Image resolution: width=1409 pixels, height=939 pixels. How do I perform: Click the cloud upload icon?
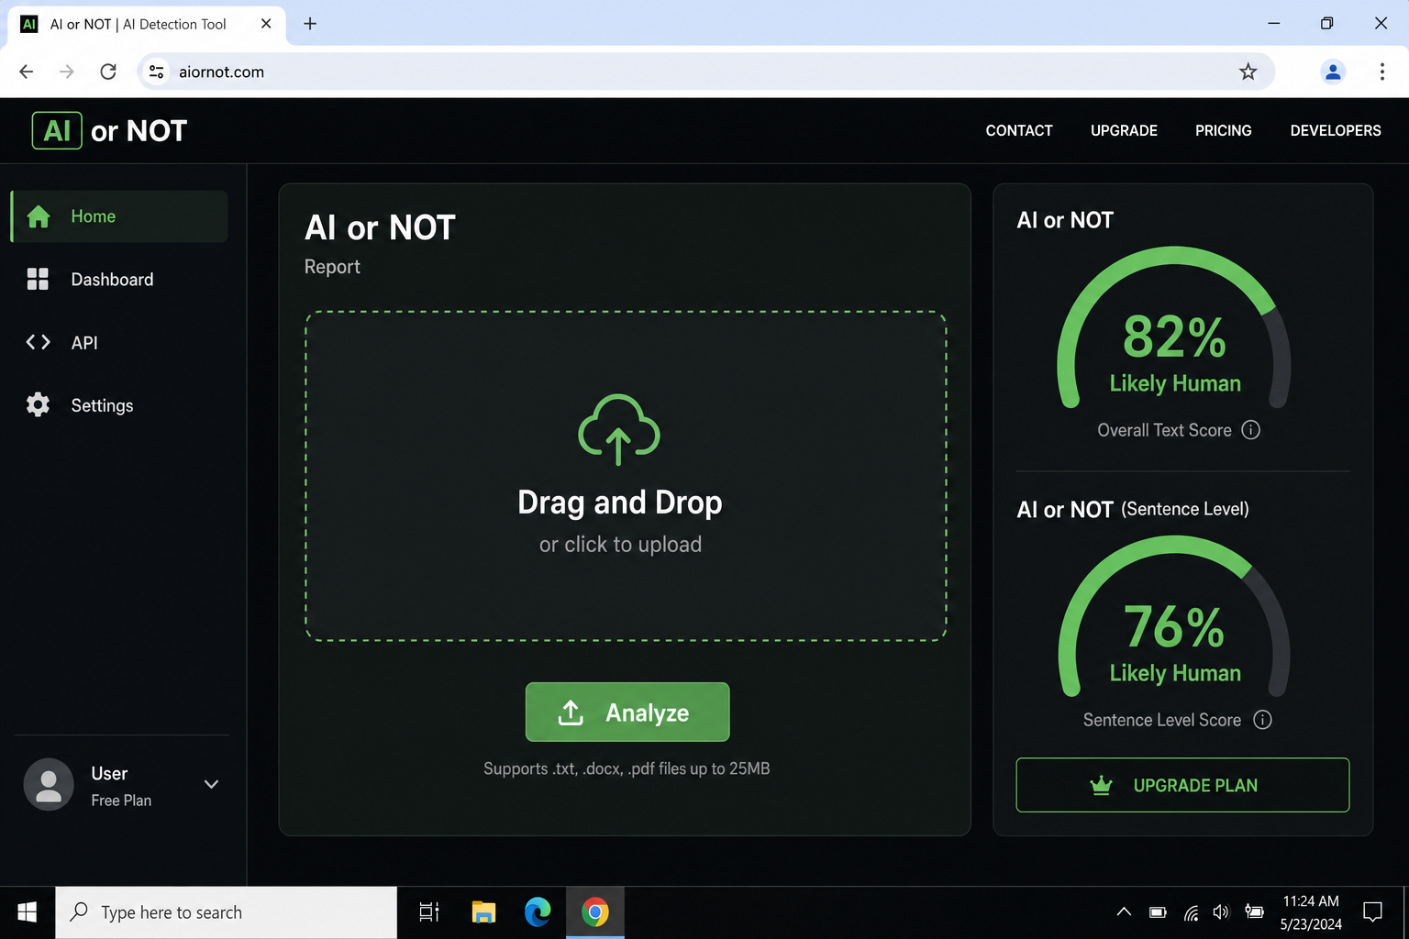click(x=619, y=430)
